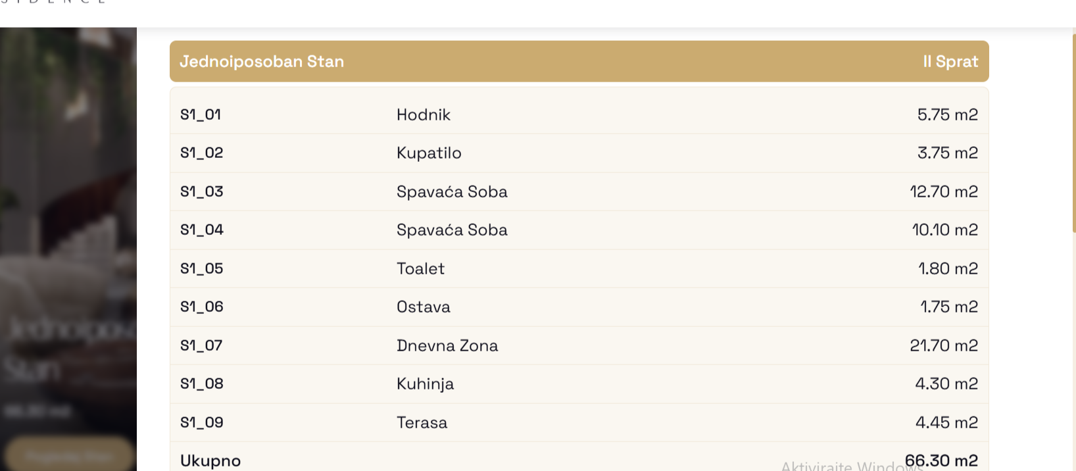Viewport: 1076px width, 471px height.
Task: Click the S1_09 code label
Action: point(202,422)
